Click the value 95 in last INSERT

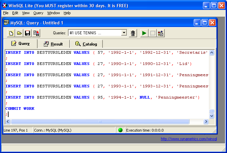pos(100,97)
